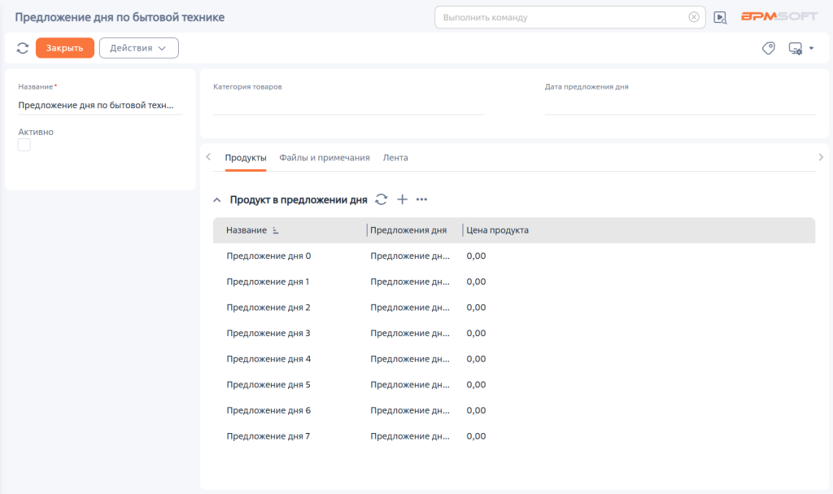Open the Лента tab
The width and height of the screenshot is (833, 494).
(395, 158)
